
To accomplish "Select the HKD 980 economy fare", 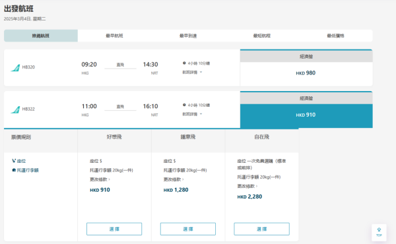I will click(x=306, y=73).
